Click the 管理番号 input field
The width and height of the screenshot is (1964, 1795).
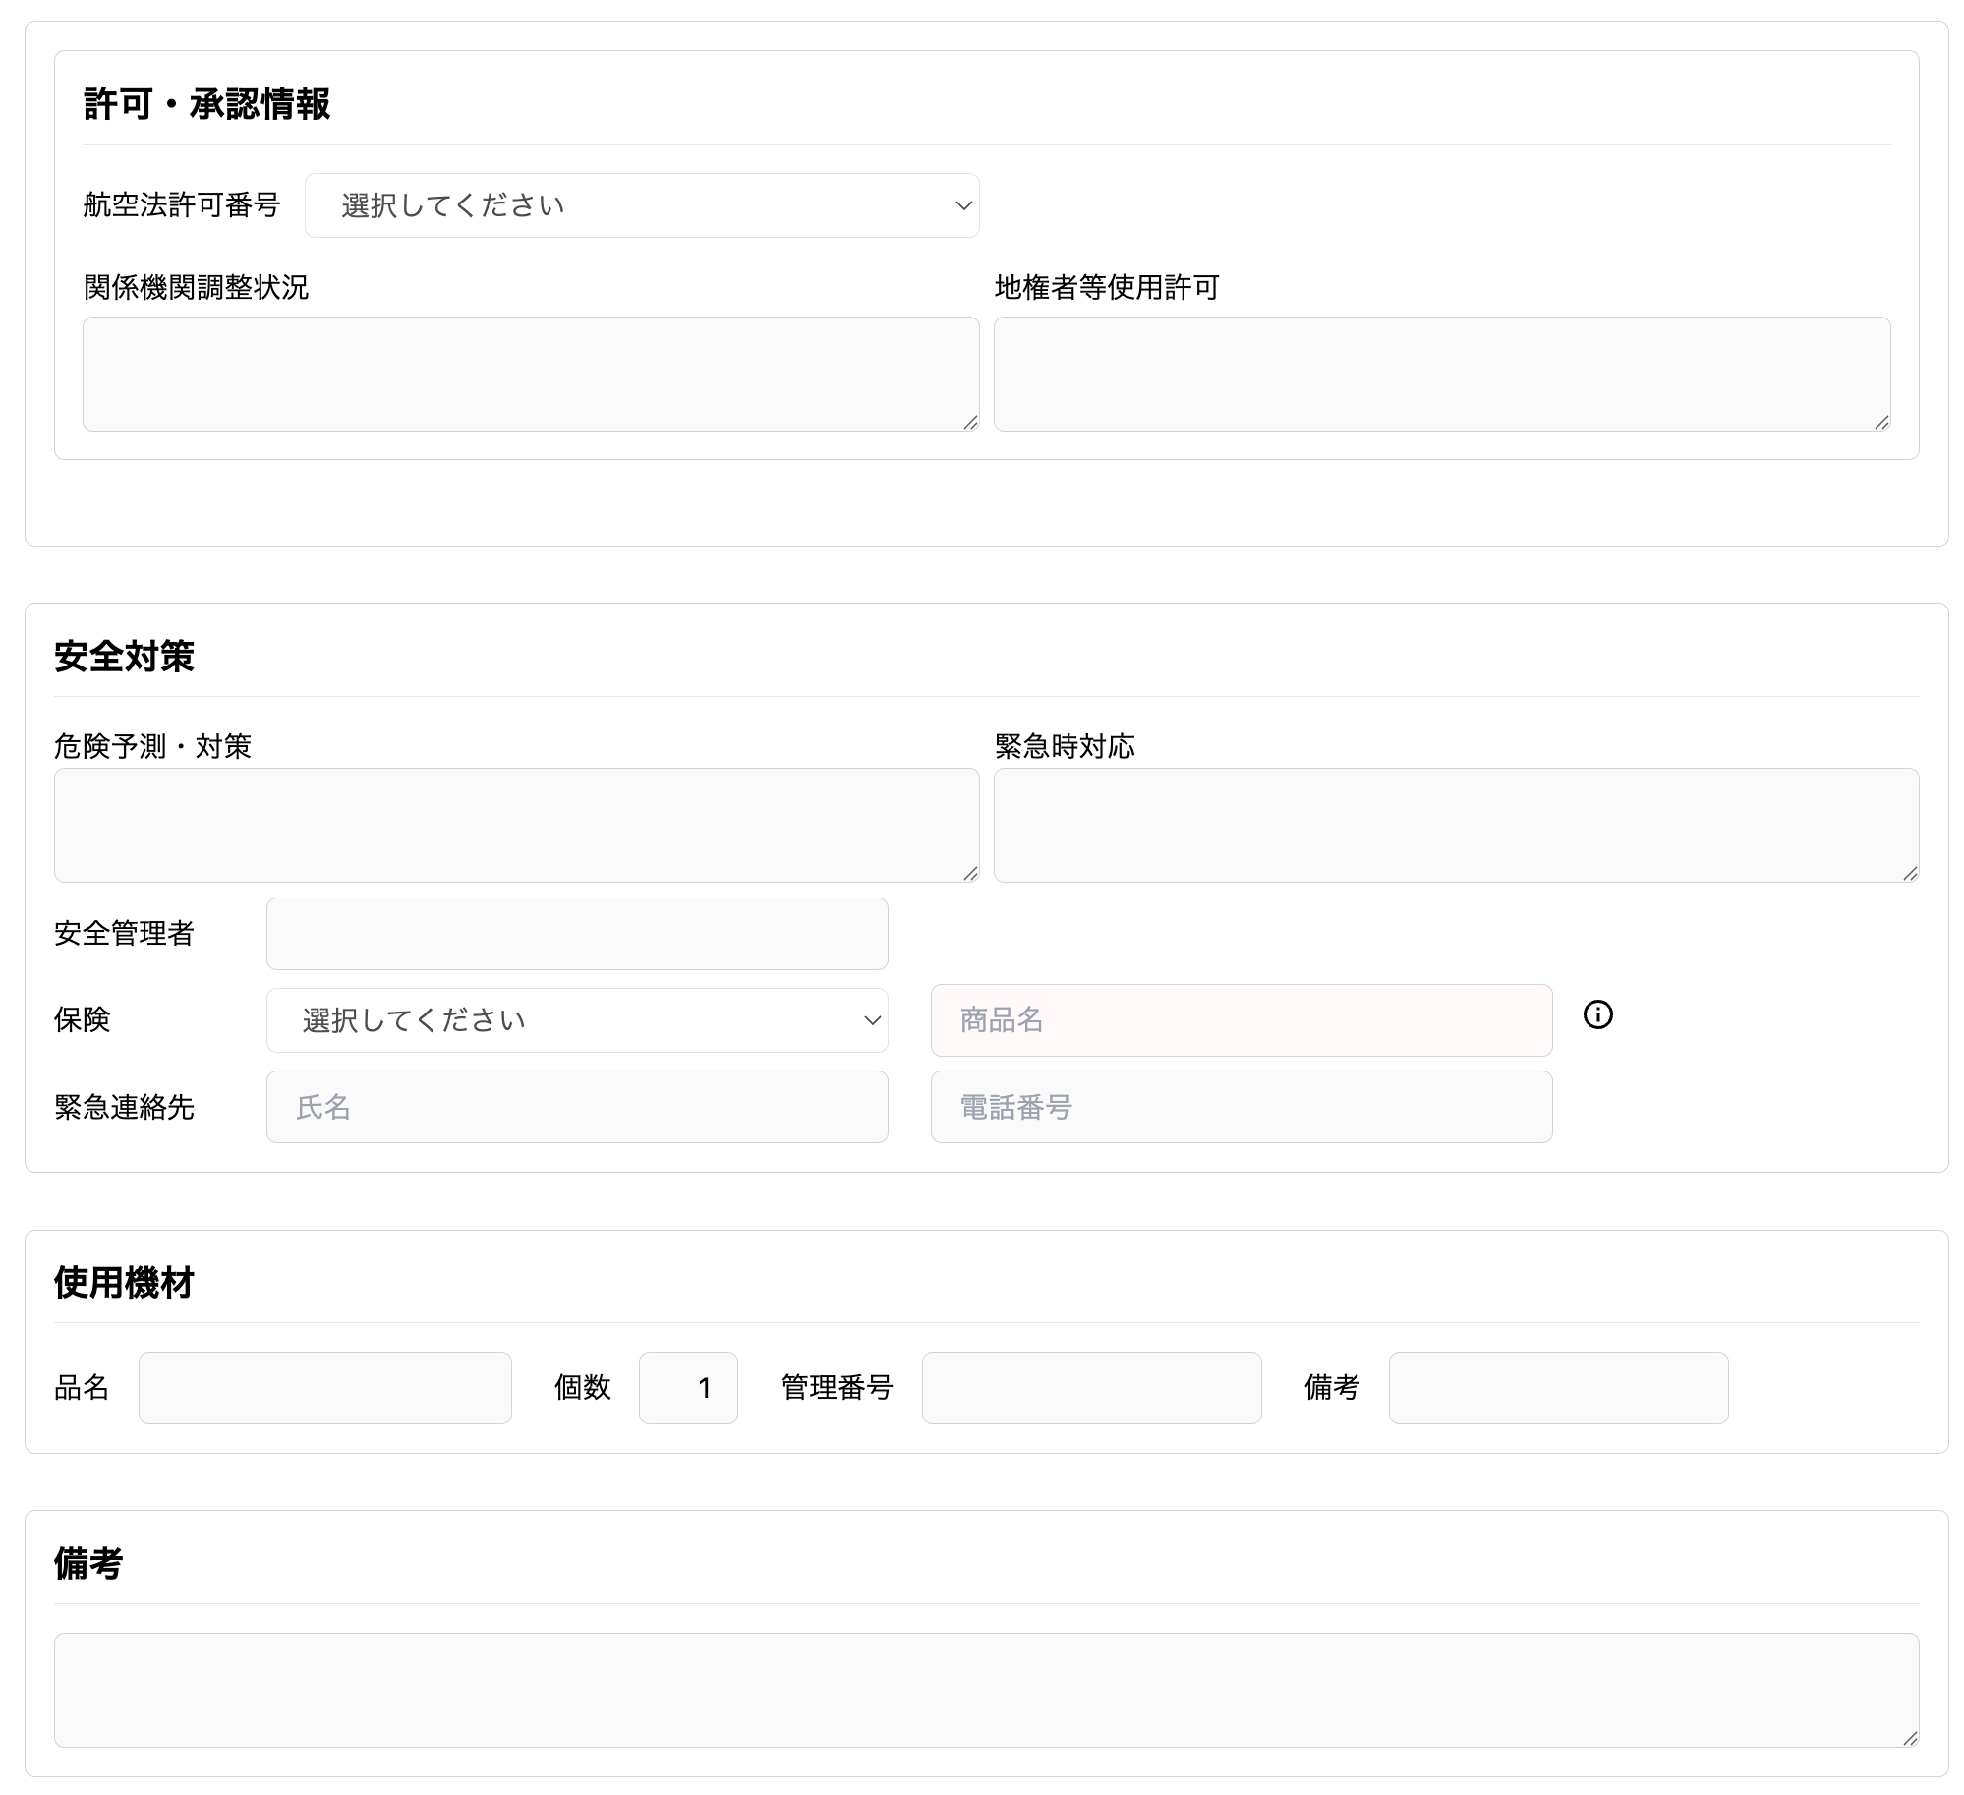pos(1091,1388)
